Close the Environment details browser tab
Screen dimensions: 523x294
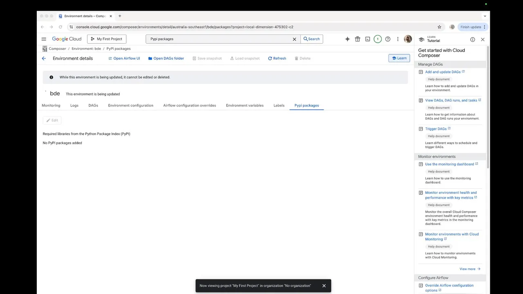[x=111, y=16]
